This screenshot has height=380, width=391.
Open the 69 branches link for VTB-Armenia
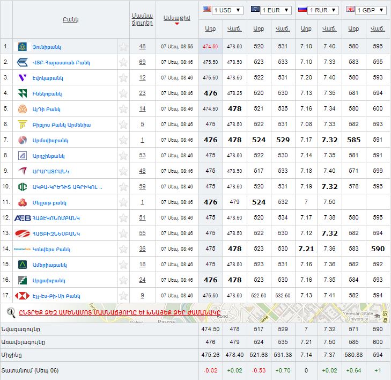pos(142,62)
